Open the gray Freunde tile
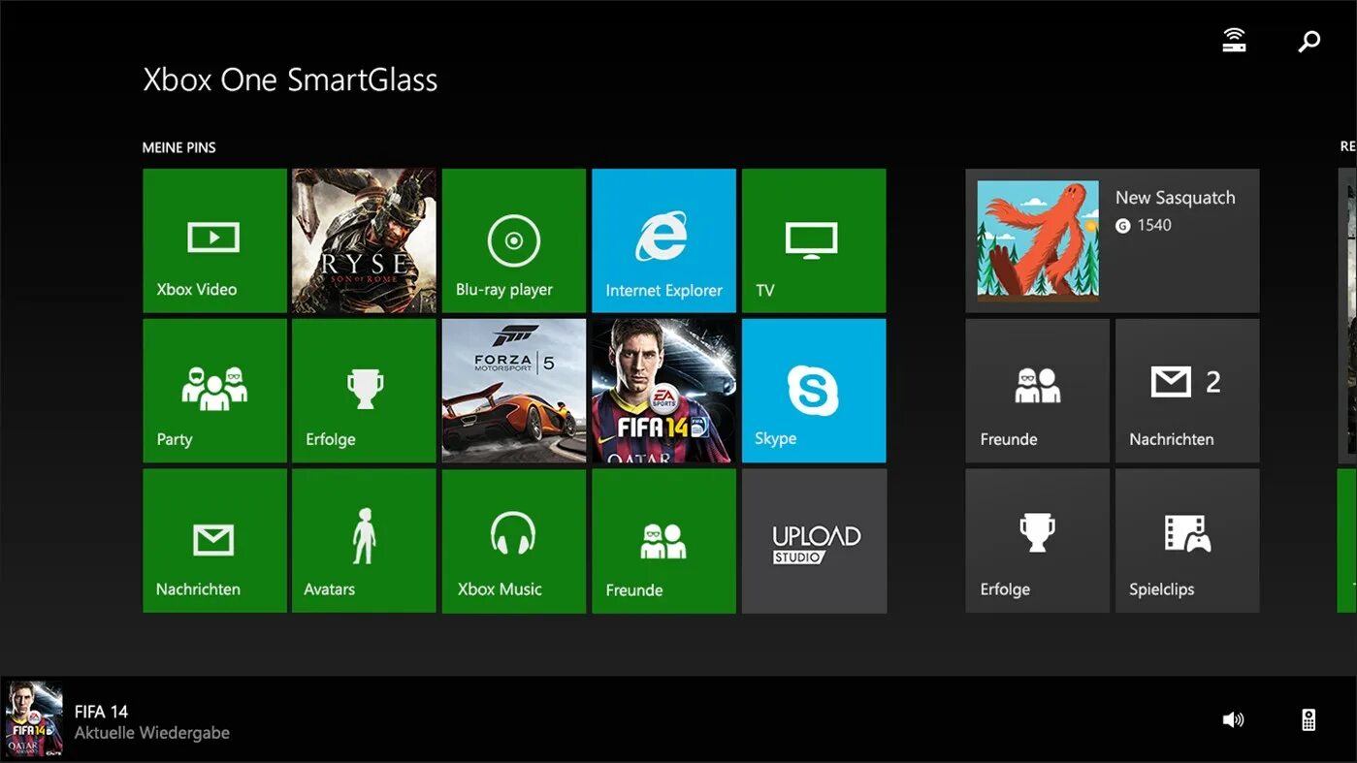The image size is (1357, 763). 1037,391
